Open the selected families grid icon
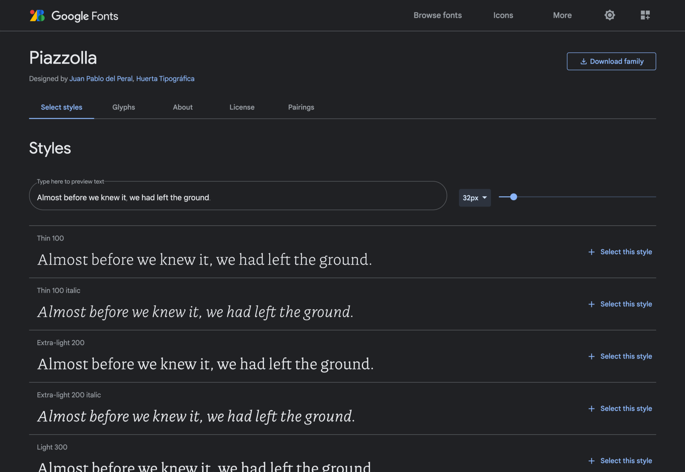Screen dimensions: 685x472 [x=645, y=15]
